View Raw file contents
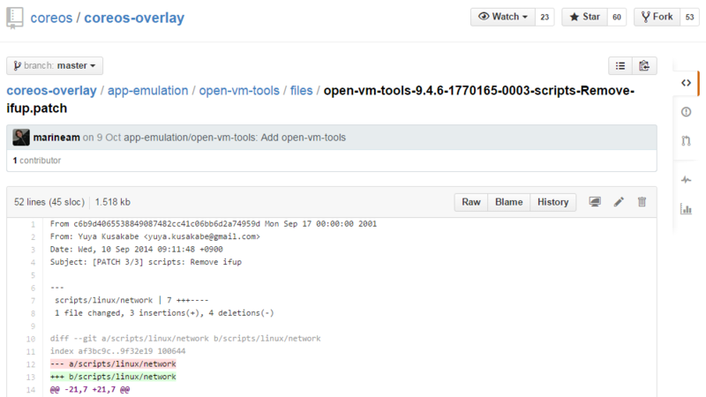Viewport: 706px width, 397px height. pyautogui.click(x=471, y=202)
